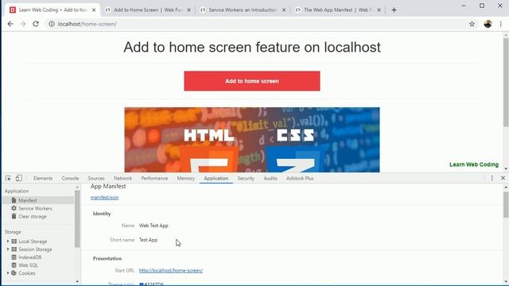Image resolution: width=509 pixels, height=286 pixels.
Task: Open the Audits tab
Action: click(270, 178)
